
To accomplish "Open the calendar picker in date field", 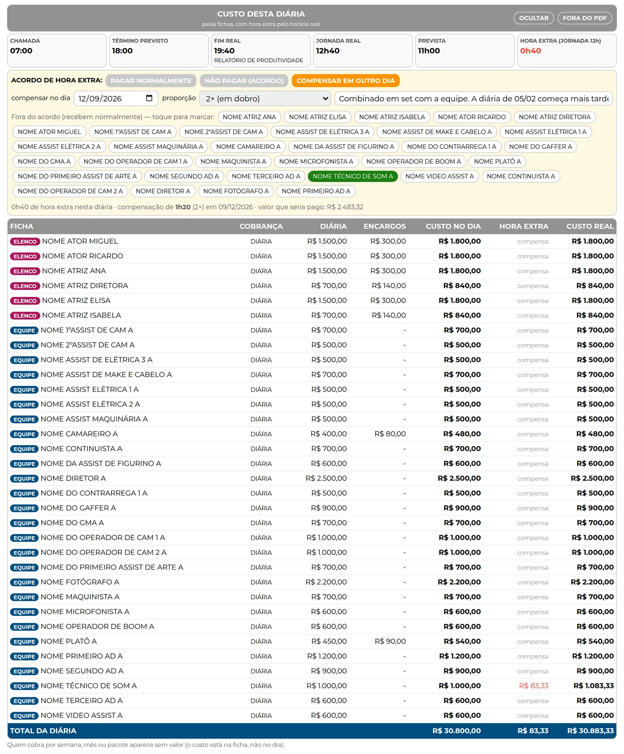I will (x=149, y=98).
